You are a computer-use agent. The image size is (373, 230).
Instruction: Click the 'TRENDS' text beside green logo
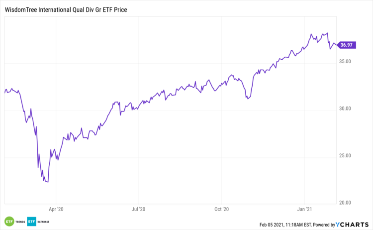pos(19,221)
